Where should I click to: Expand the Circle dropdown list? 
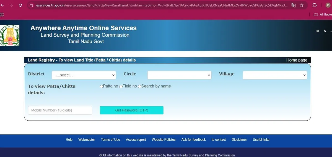(179, 75)
